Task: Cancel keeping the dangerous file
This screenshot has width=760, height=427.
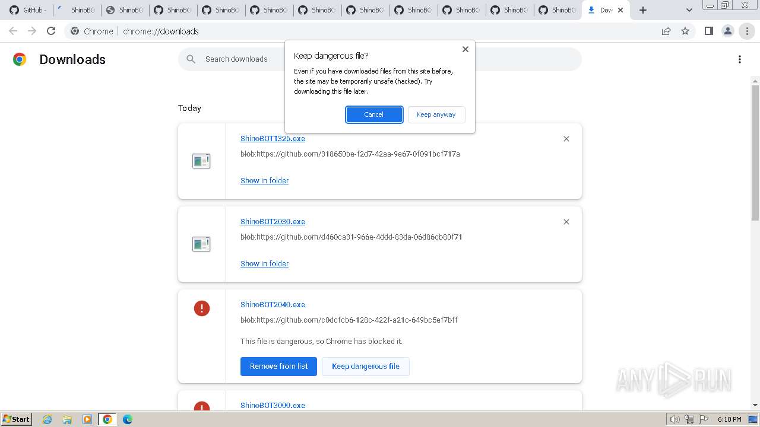Action: 374,114
